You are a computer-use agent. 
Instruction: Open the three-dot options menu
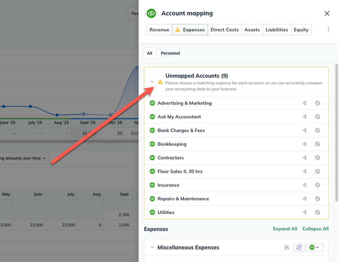coord(328,30)
